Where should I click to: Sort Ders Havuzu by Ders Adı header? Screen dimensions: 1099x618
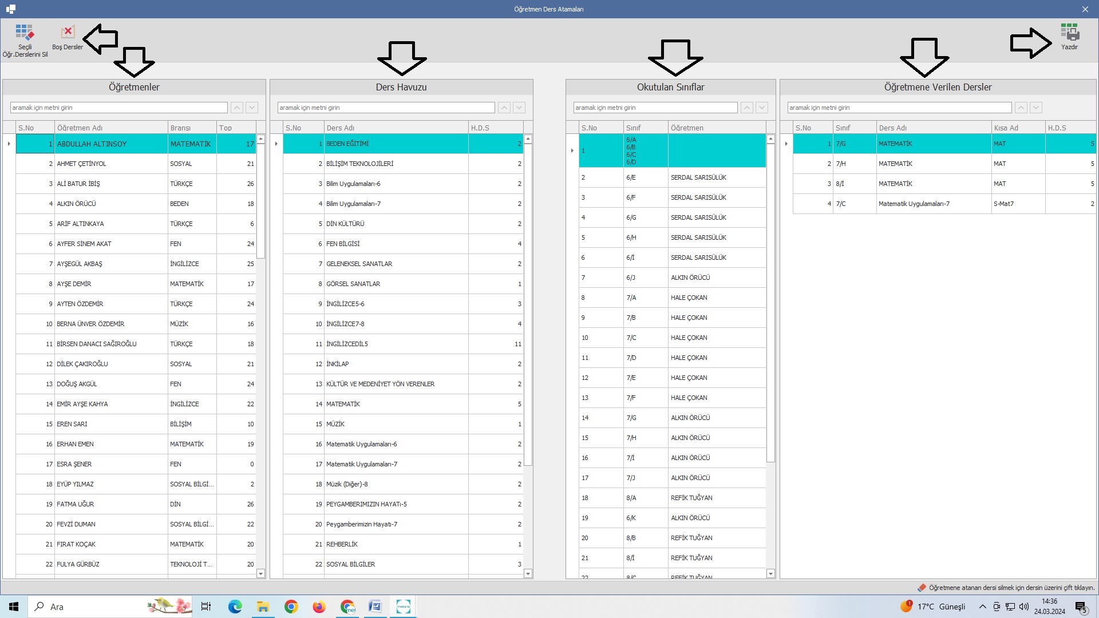tap(395, 128)
